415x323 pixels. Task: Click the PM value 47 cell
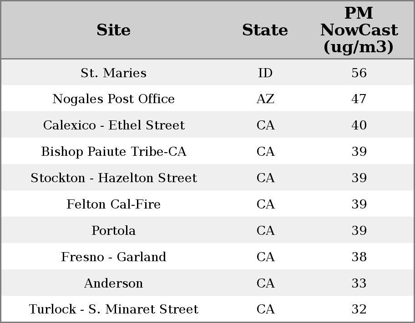tap(359, 99)
